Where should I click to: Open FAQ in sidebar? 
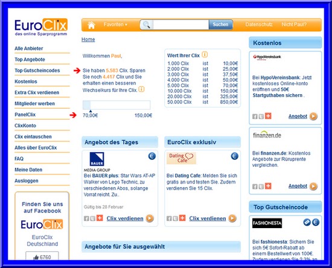coord(19,159)
